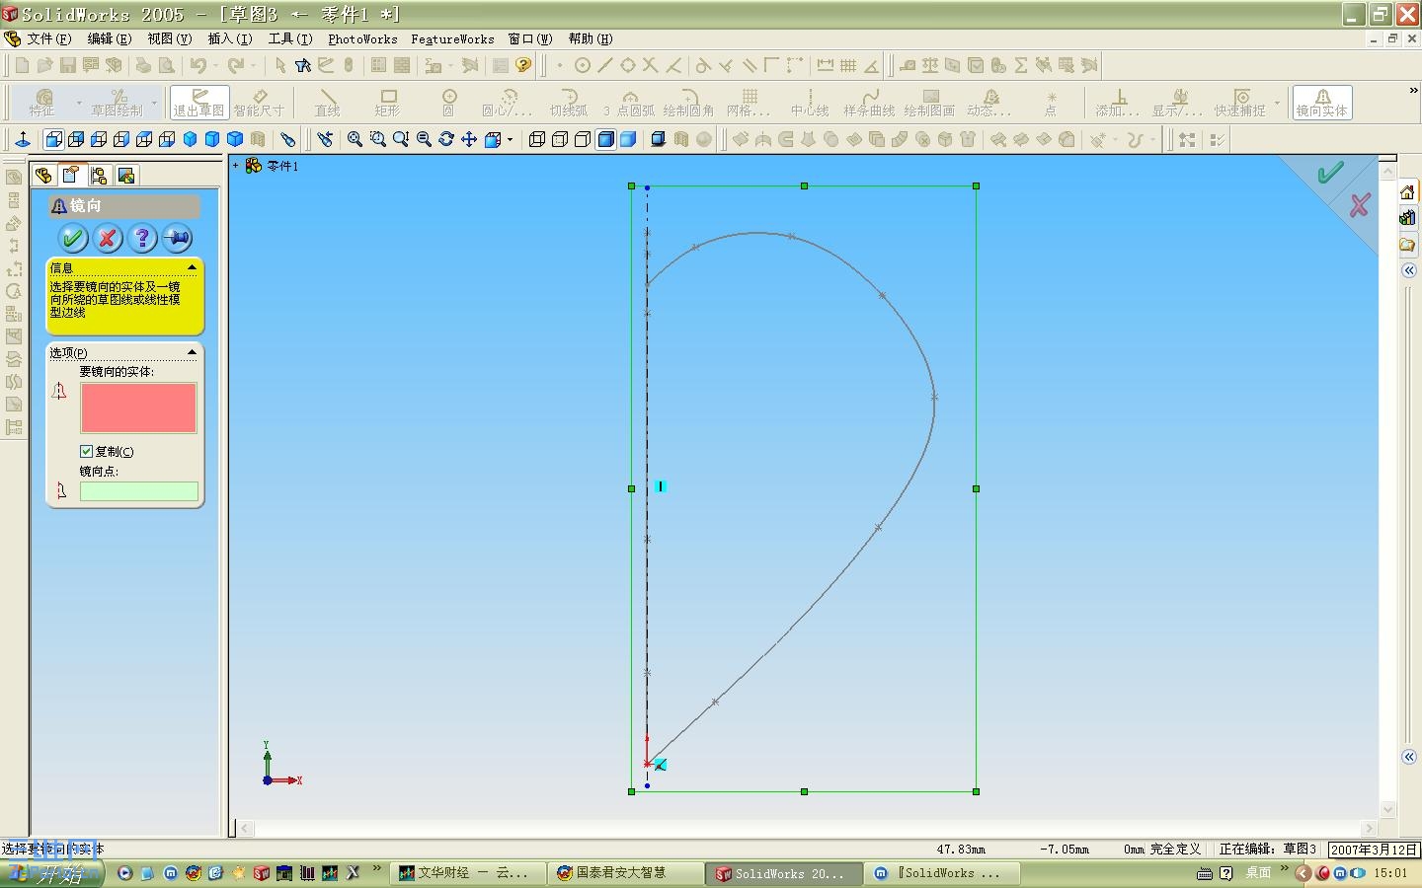The image size is (1422, 888).
Task: Toggle Hidden Lines Removed display mode
Action: pyautogui.click(x=583, y=139)
